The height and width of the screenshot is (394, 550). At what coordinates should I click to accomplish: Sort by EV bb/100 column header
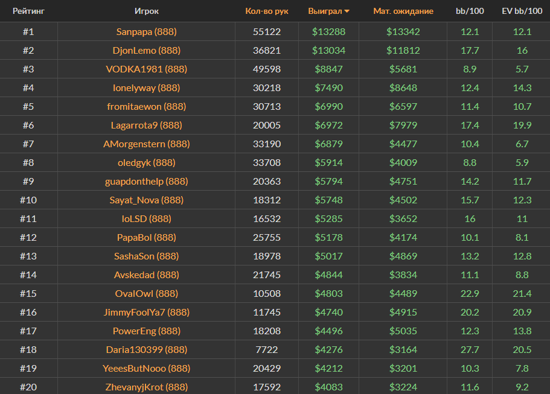(x=522, y=11)
